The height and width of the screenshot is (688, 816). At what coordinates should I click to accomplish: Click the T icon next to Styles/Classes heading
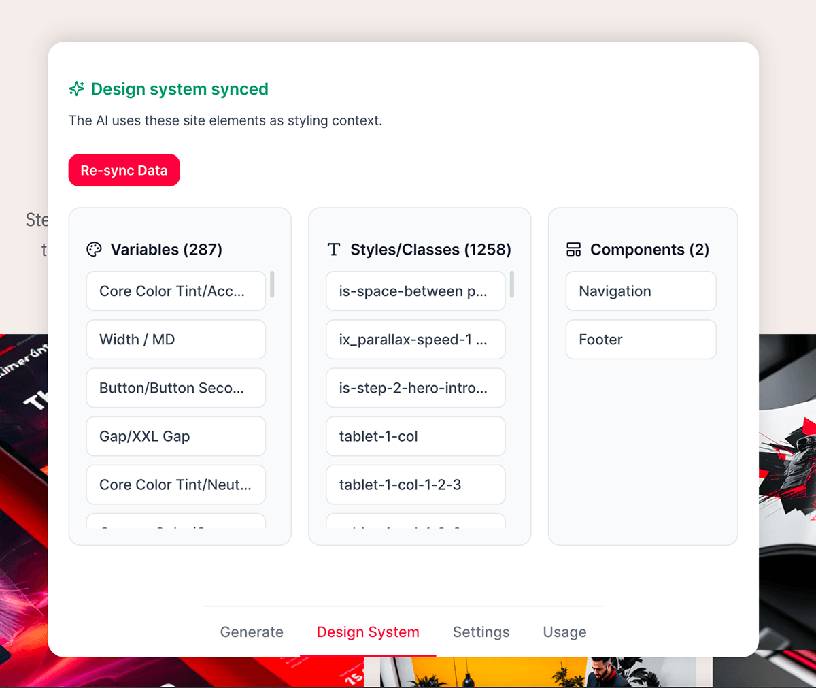(333, 249)
